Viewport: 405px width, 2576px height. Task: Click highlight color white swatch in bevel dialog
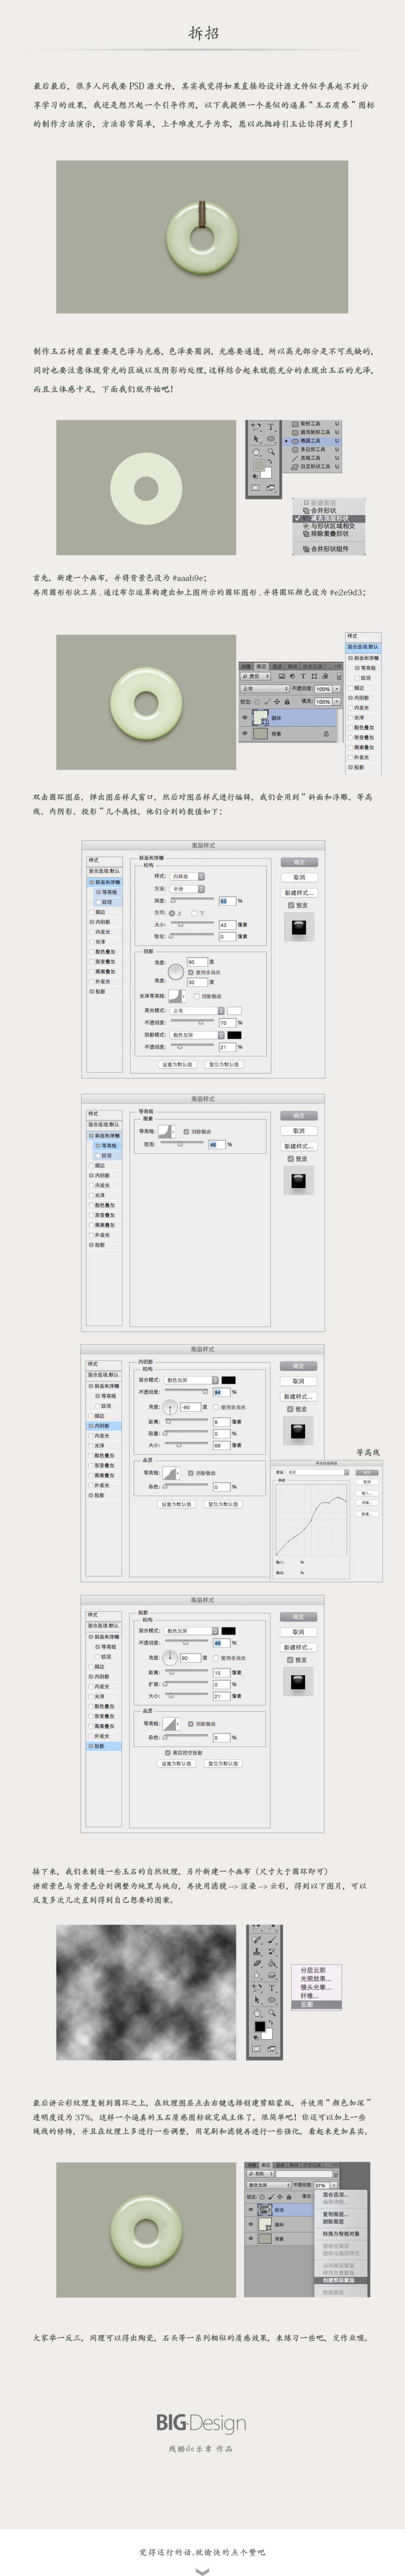pos(234,1010)
